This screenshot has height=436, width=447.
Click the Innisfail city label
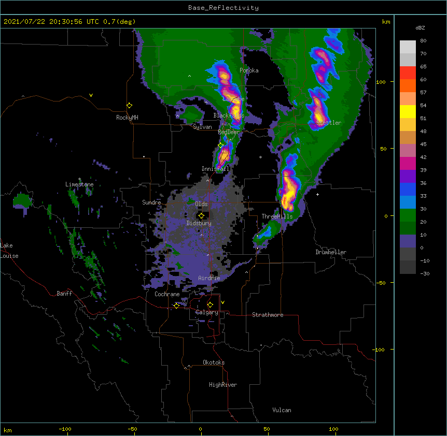pyautogui.click(x=216, y=169)
